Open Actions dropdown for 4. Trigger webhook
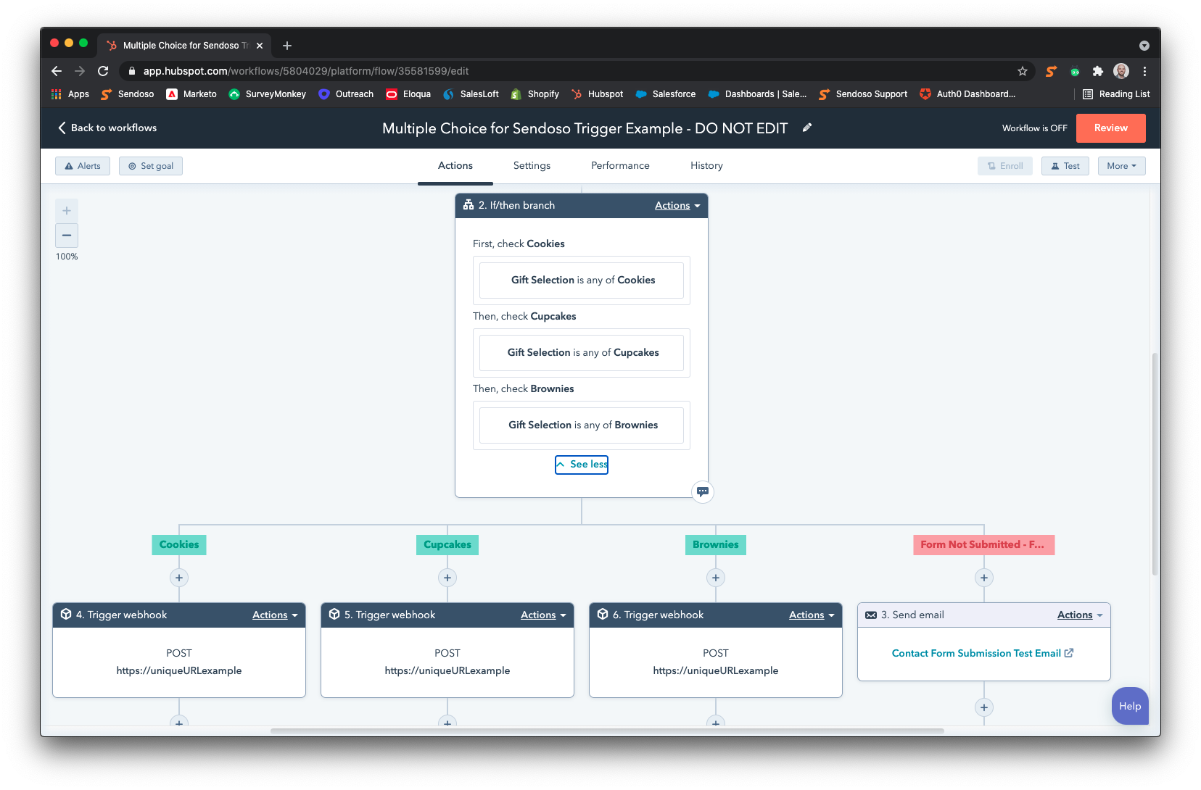The height and width of the screenshot is (790, 1201). pos(275,615)
